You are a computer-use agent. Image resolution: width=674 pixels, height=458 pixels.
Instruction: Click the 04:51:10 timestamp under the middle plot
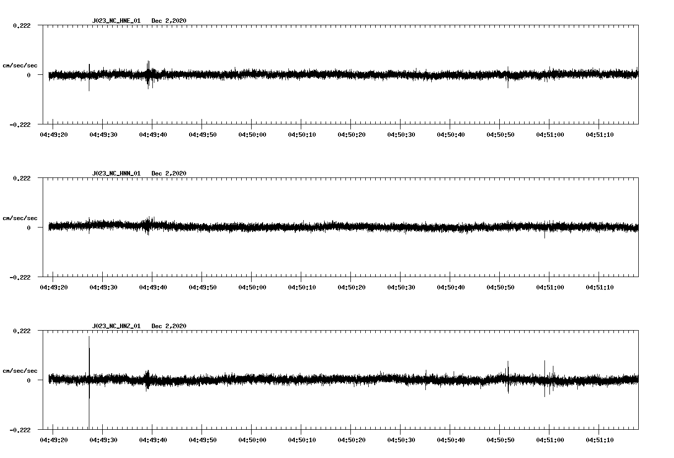pyautogui.click(x=601, y=286)
